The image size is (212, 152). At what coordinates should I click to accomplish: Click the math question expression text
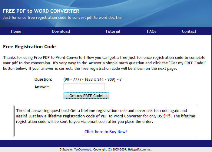pyautogui.click(x=92, y=79)
